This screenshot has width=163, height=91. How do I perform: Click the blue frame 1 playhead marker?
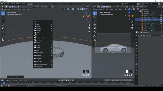pyautogui.click(x=4, y=83)
